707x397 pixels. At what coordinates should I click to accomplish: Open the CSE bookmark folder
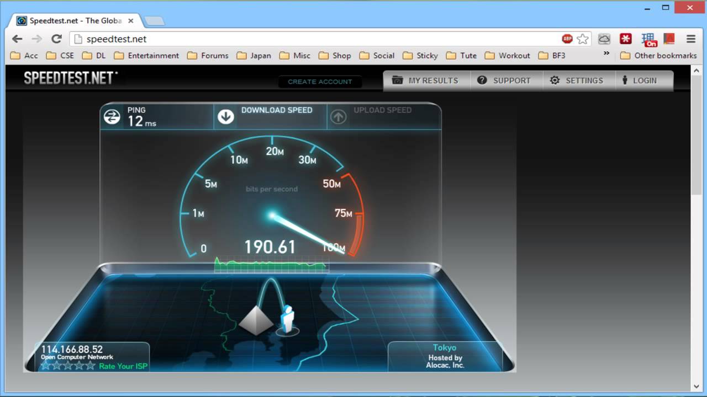tap(60, 55)
